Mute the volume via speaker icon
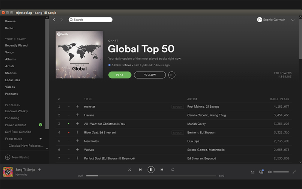Image resolution: width=302 pixels, height=189 pixels. pyautogui.click(x=270, y=172)
